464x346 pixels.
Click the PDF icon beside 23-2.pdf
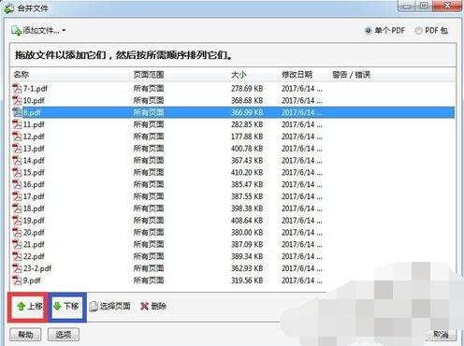tap(17, 268)
